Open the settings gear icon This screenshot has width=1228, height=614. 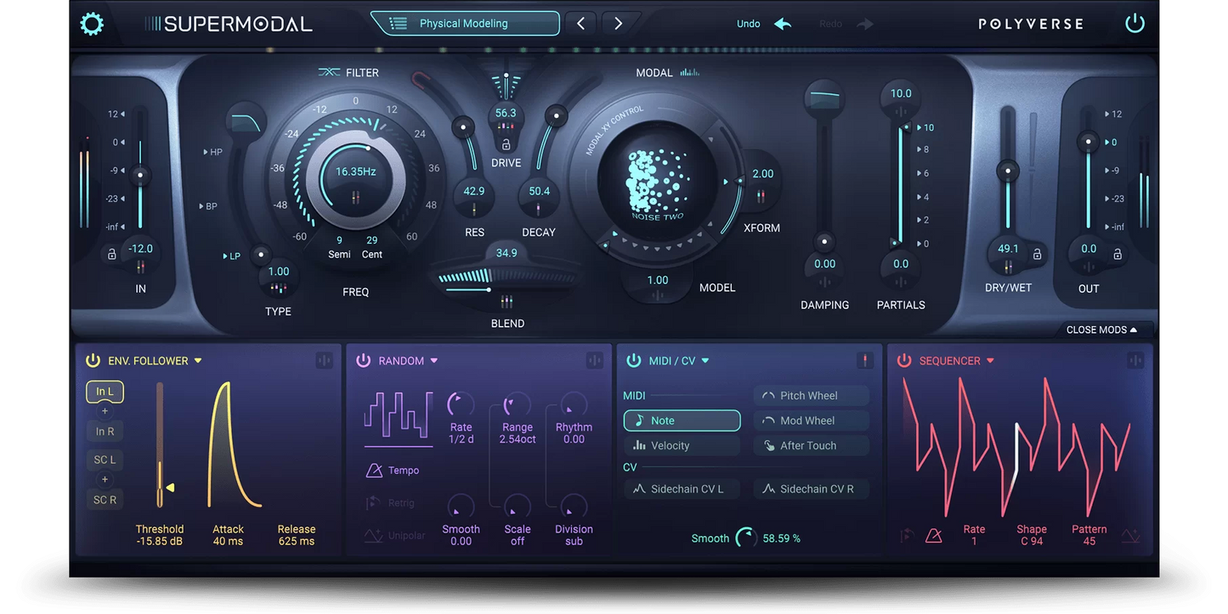(x=92, y=24)
